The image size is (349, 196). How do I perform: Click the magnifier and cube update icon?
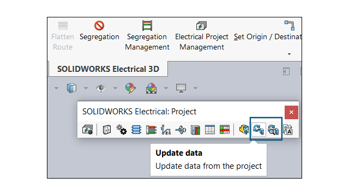273,130
